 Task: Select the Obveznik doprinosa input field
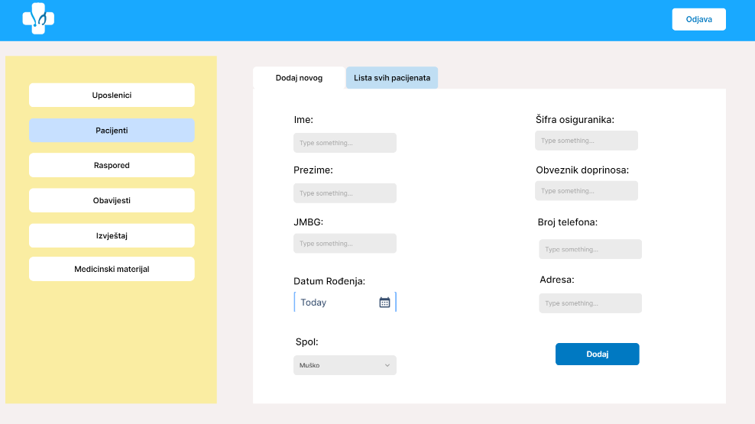pyautogui.click(x=586, y=191)
